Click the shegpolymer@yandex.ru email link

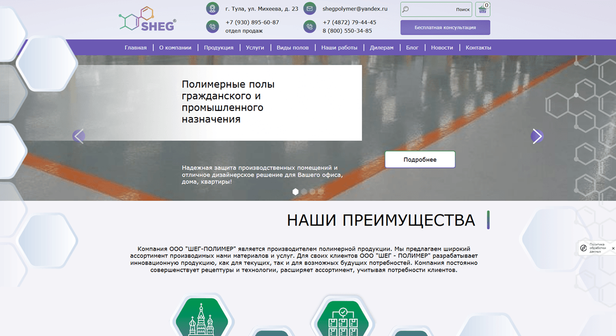355,9
